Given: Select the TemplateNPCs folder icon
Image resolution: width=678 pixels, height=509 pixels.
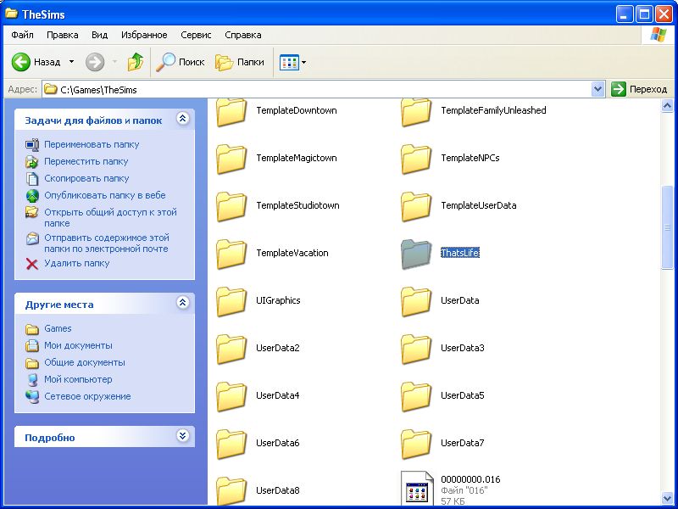Looking at the screenshot, I should [x=416, y=159].
